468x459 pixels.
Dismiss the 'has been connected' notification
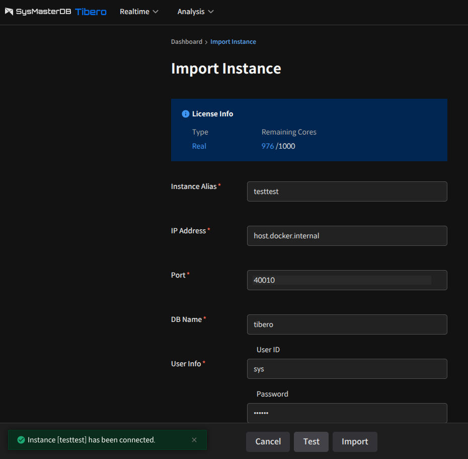pos(194,440)
